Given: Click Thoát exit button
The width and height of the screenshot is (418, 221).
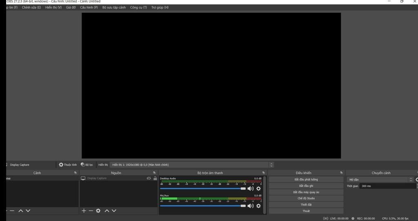Looking at the screenshot, I should click(x=306, y=211).
